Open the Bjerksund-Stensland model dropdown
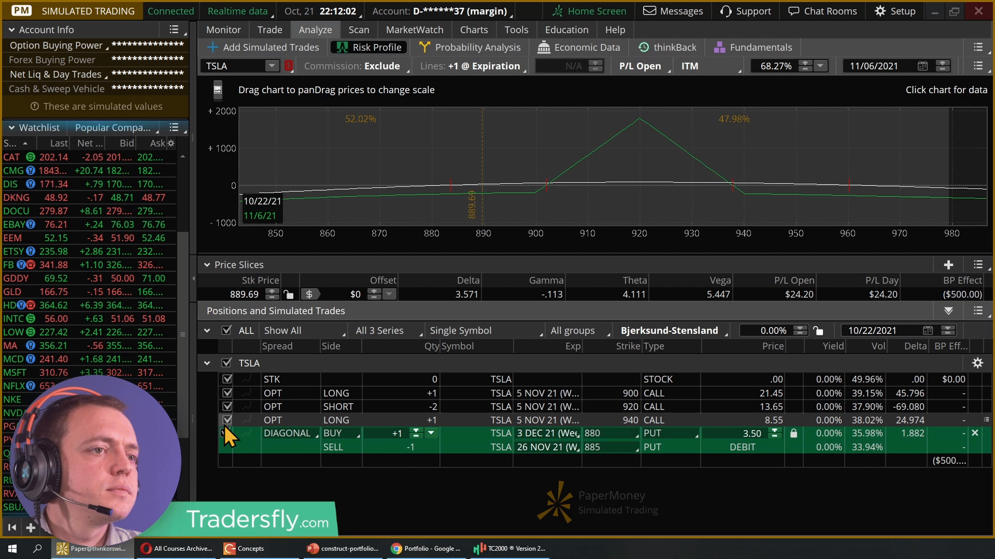Image resolution: width=995 pixels, height=559 pixels. 673,330
